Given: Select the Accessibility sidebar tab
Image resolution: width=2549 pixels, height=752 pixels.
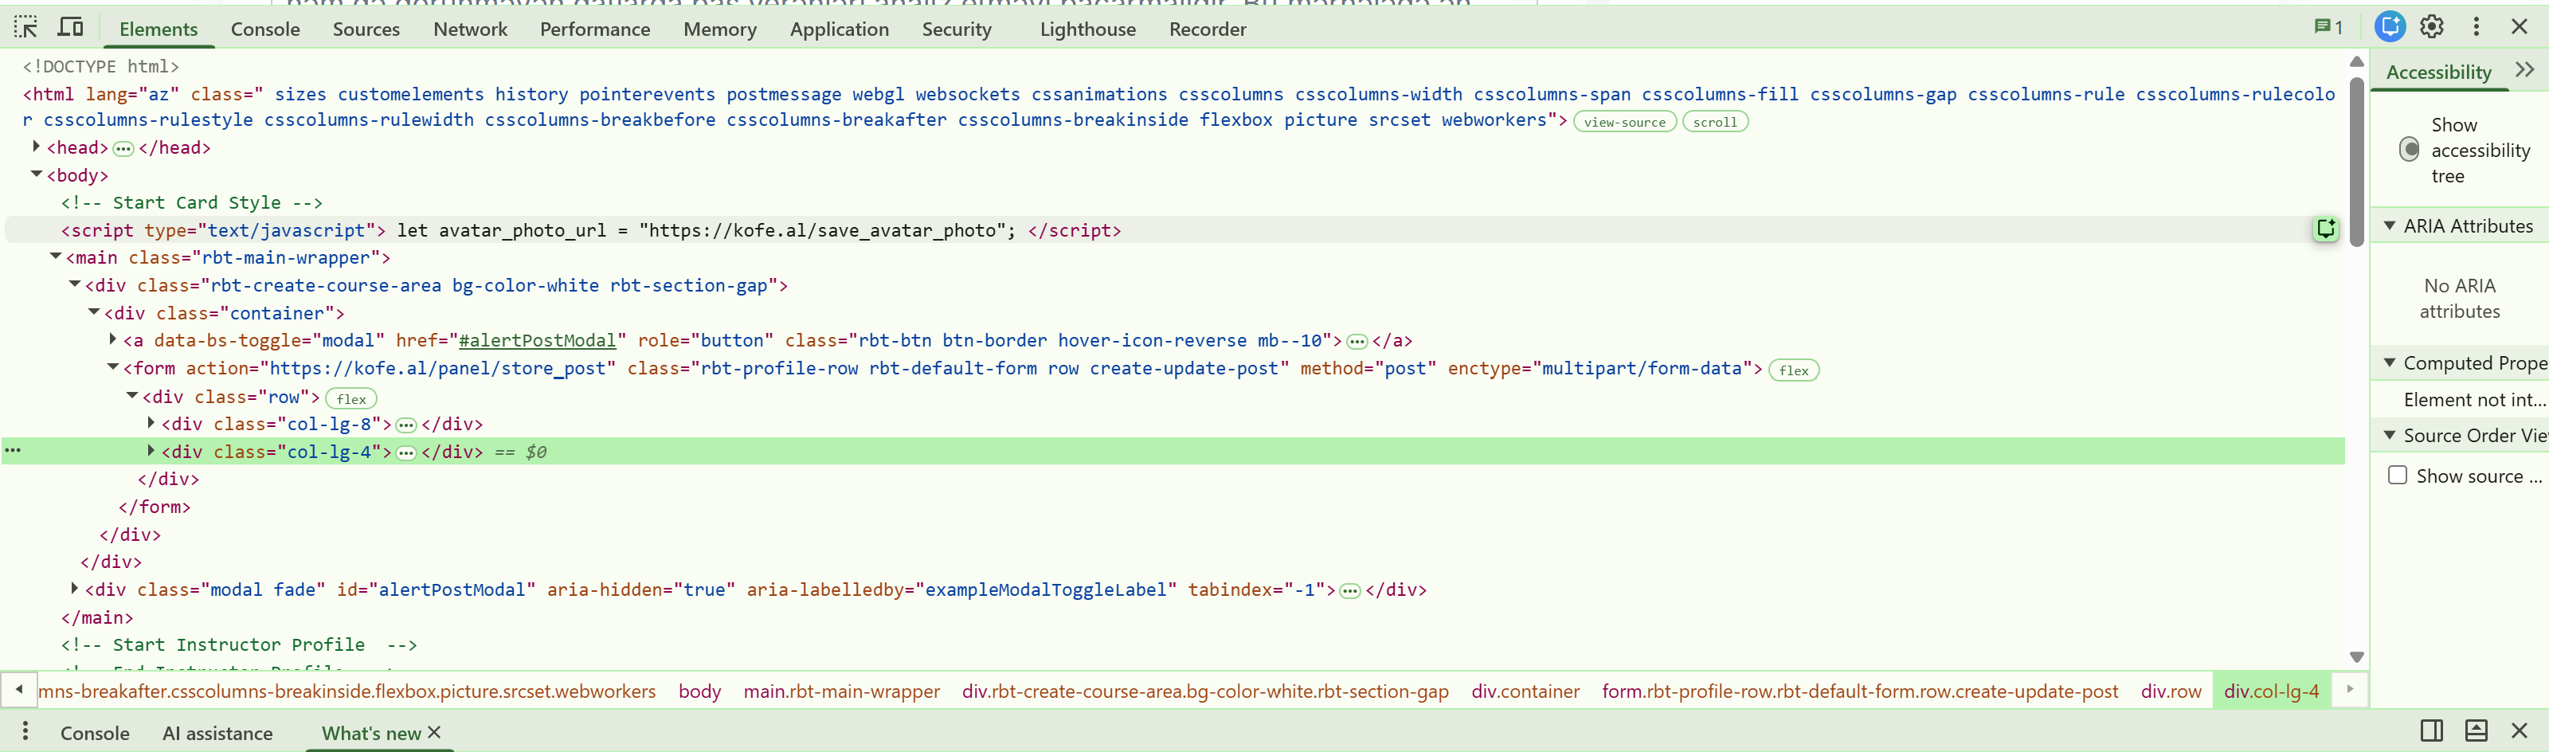Looking at the screenshot, I should point(2438,71).
